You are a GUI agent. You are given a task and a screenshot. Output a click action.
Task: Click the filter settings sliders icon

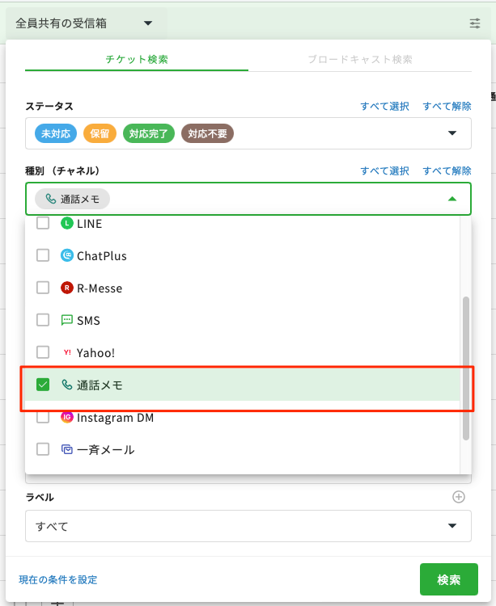(475, 23)
